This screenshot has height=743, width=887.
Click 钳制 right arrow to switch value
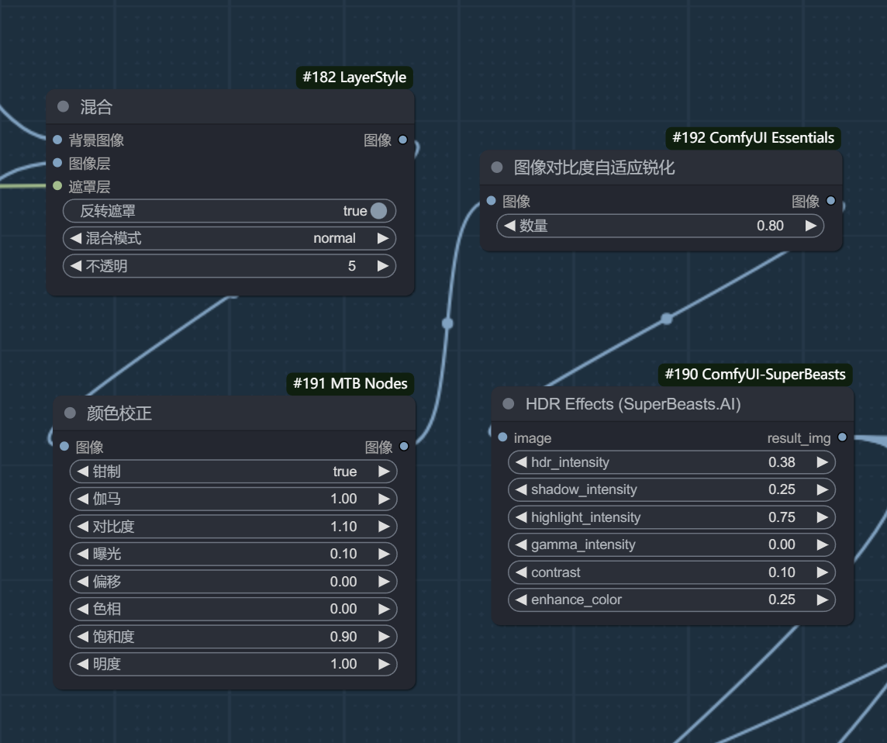click(384, 472)
